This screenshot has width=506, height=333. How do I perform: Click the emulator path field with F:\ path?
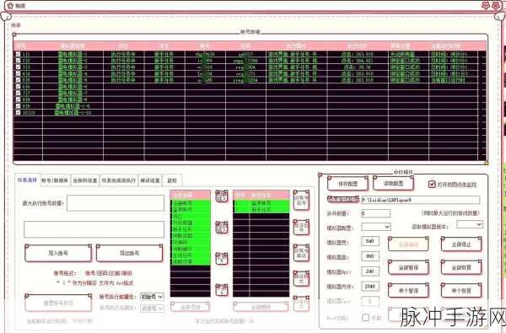(421, 200)
